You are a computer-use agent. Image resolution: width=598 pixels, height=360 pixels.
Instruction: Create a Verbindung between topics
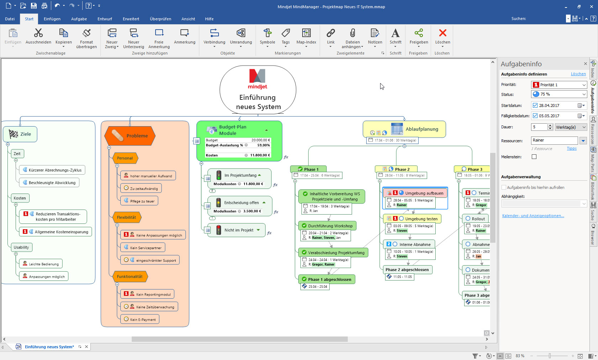214,38
